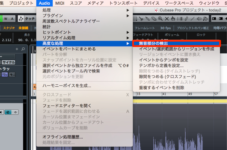This screenshot has height=150, width=227.
Task: Click the automation mode curve icon
Action: click(21, 19)
